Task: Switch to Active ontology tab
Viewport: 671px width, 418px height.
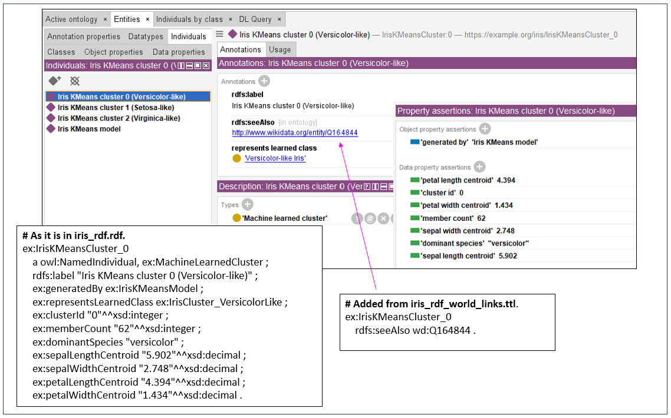Action: [71, 19]
